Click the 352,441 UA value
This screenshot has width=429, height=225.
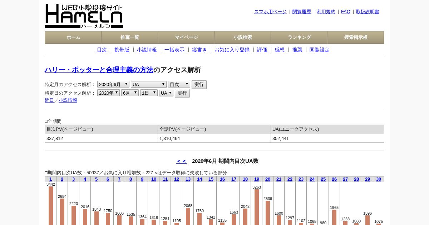[281, 139]
